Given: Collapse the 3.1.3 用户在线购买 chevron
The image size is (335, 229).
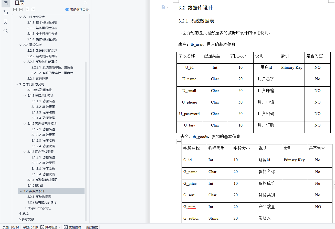Looking at the screenshot, I should 25,152.
